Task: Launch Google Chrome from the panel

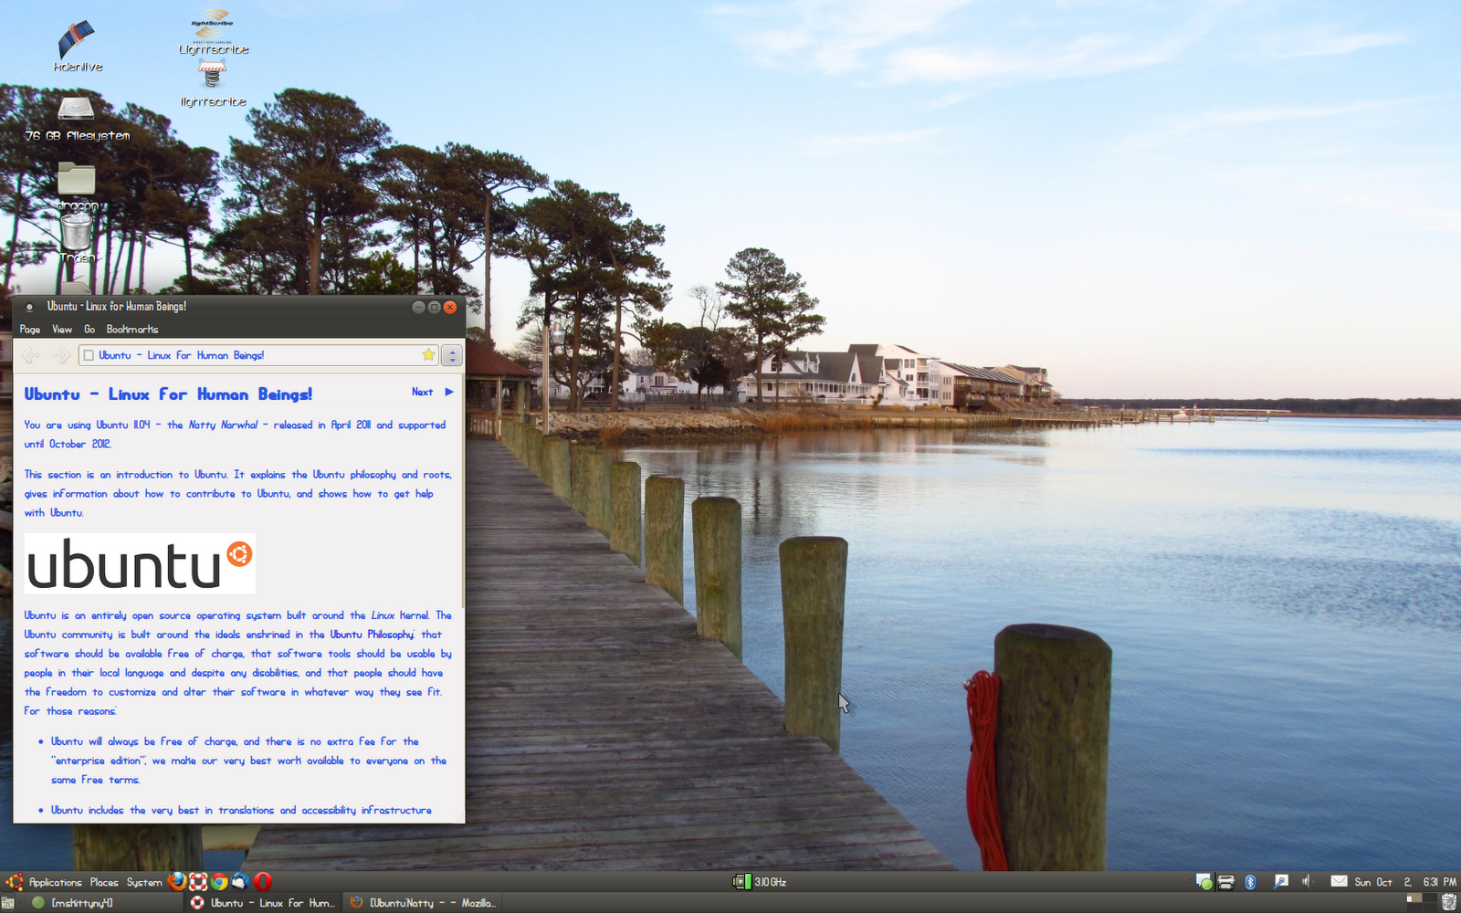Action: 219,881
